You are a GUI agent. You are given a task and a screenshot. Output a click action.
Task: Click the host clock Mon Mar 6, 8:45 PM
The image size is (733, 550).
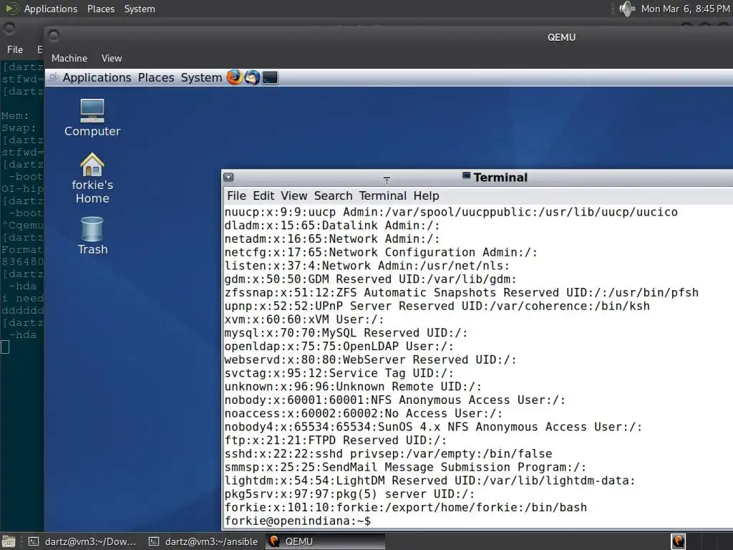point(685,9)
